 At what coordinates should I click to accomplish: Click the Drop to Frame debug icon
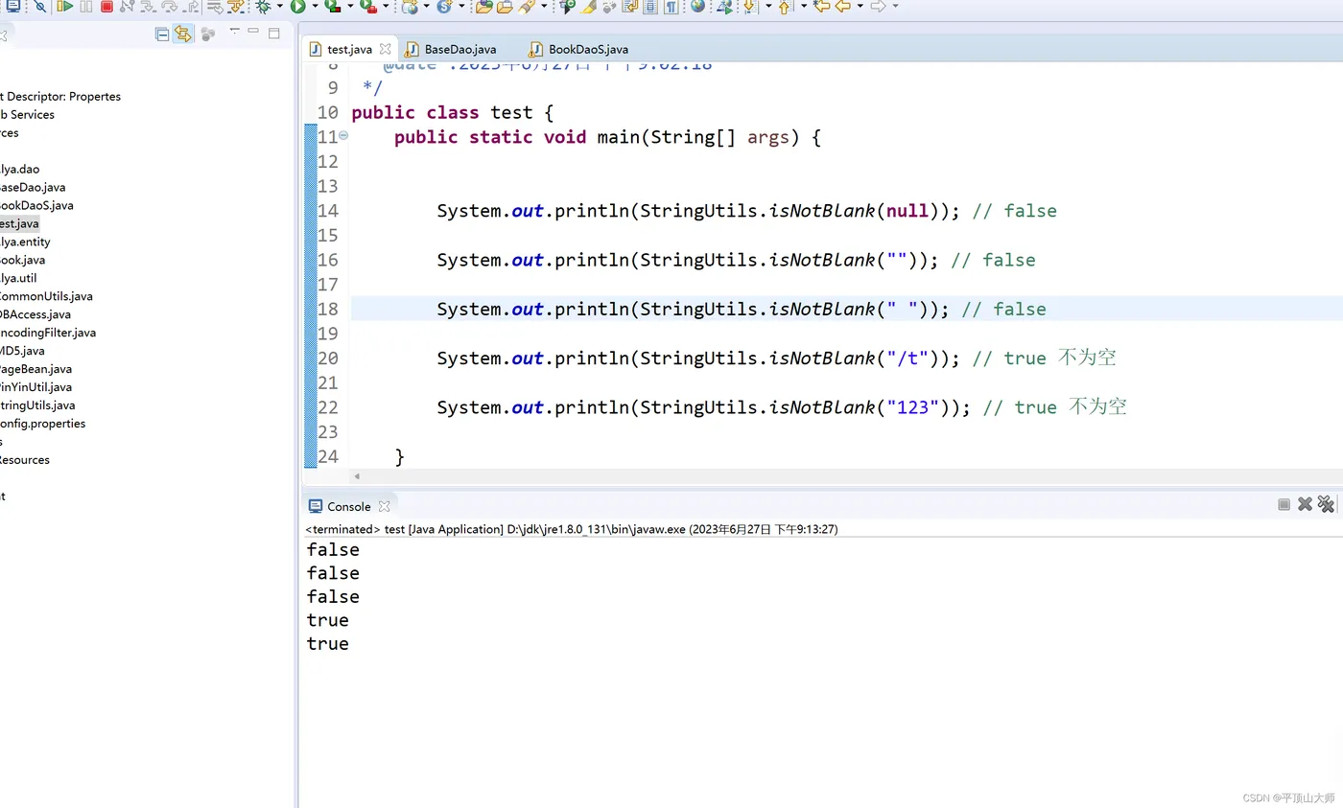pos(214,7)
